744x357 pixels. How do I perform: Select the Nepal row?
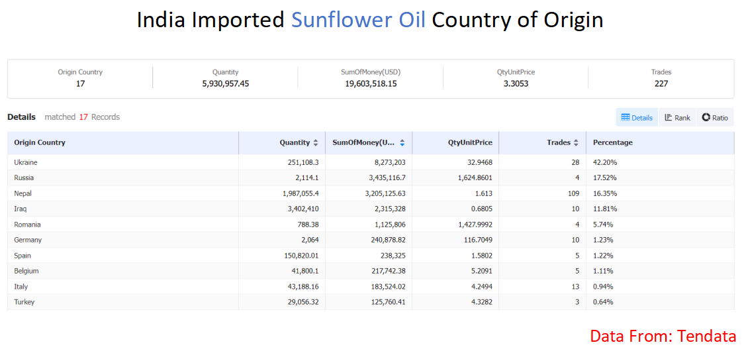[371, 193]
